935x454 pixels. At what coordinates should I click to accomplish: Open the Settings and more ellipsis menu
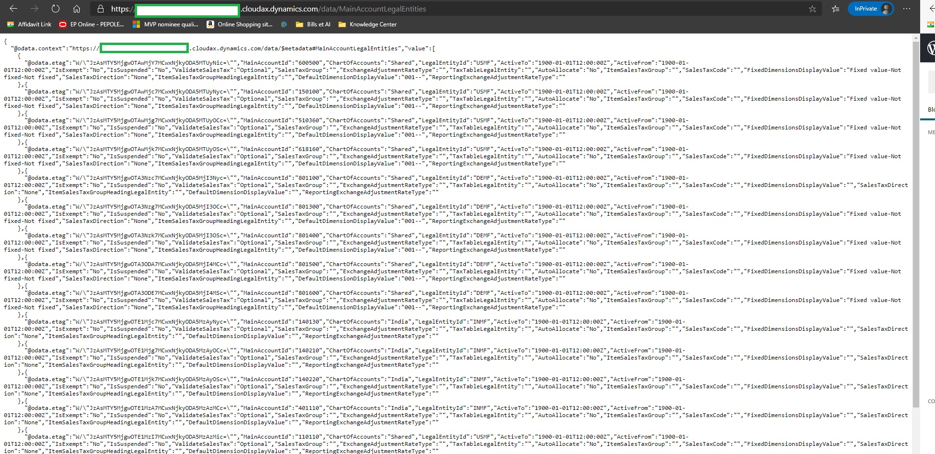[x=907, y=9]
